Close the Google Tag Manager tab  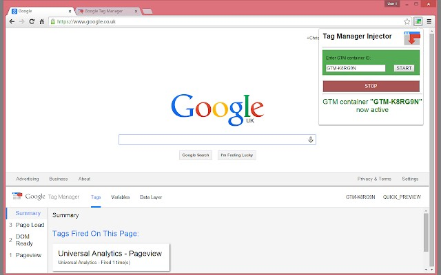[x=136, y=12]
